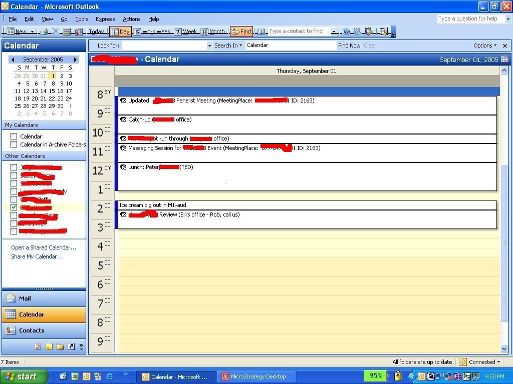The image size is (513, 384).
Task: Click the Help question mark icon
Action: (346, 31)
